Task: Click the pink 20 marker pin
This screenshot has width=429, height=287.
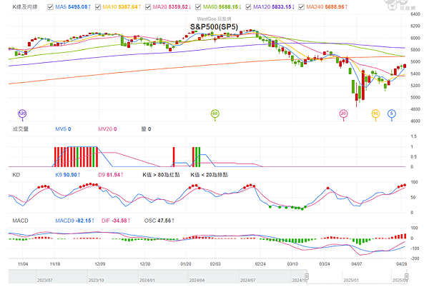Action: coord(343,114)
